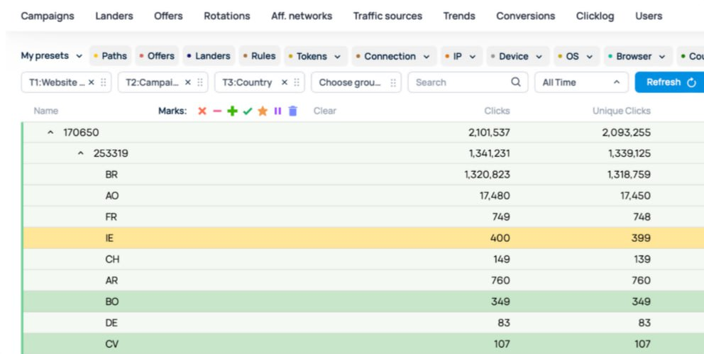This screenshot has width=704, height=354.
Task: Click the trash mark icon
Action: click(x=293, y=111)
